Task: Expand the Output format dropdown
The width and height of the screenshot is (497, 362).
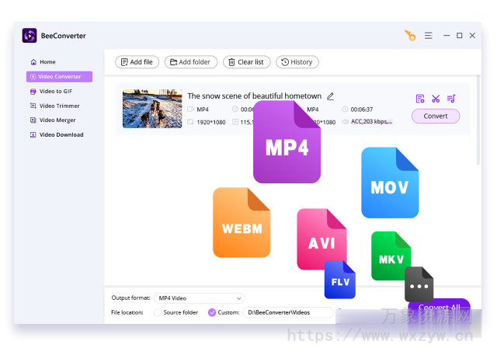Action: [200, 298]
